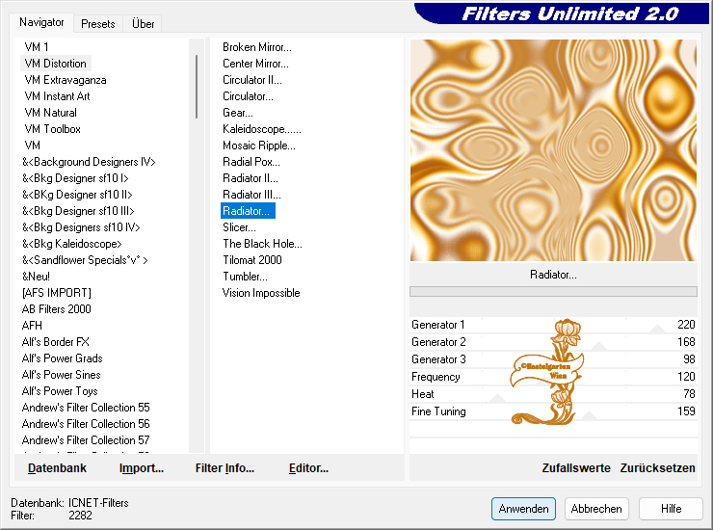
Task: Select VM Distortion category
Action: (56, 64)
